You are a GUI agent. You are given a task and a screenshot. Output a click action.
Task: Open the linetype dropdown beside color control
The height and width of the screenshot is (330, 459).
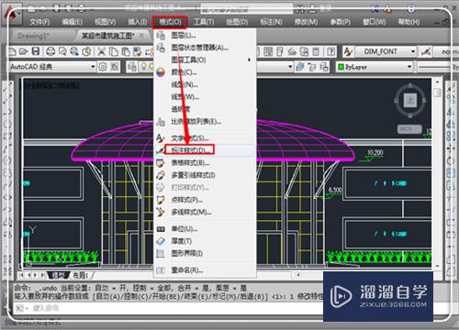tap(438, 67)
